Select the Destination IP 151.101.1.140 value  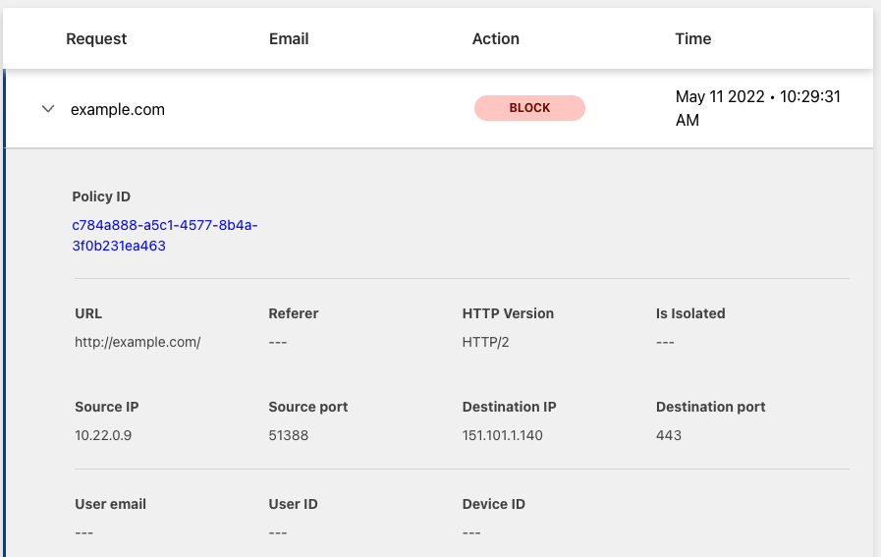pyautogui.click(x=502, y=434)
